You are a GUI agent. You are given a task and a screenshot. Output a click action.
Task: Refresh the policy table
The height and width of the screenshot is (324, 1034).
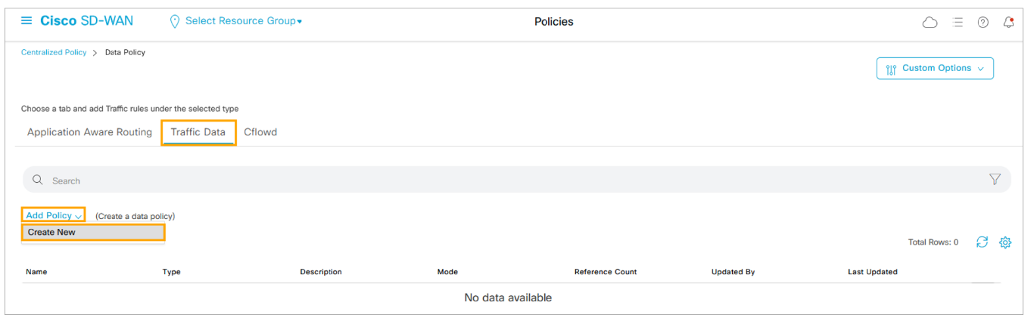click(x=982, y=242)
